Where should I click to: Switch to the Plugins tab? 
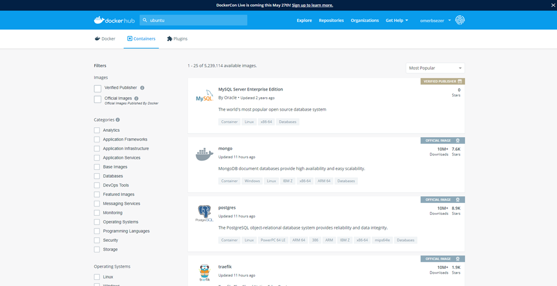coord(177,39)
